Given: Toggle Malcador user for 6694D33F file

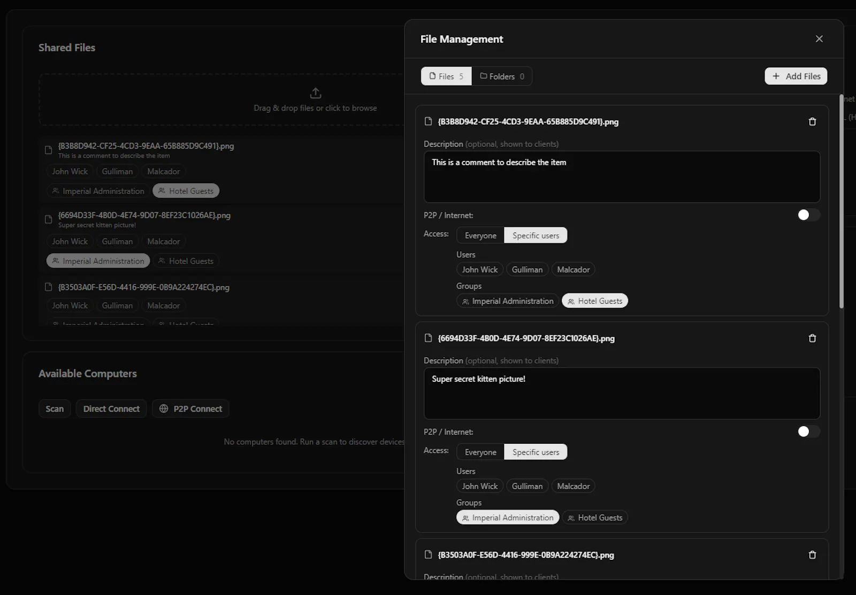Looking at the screenshot, I should point(573,486).
